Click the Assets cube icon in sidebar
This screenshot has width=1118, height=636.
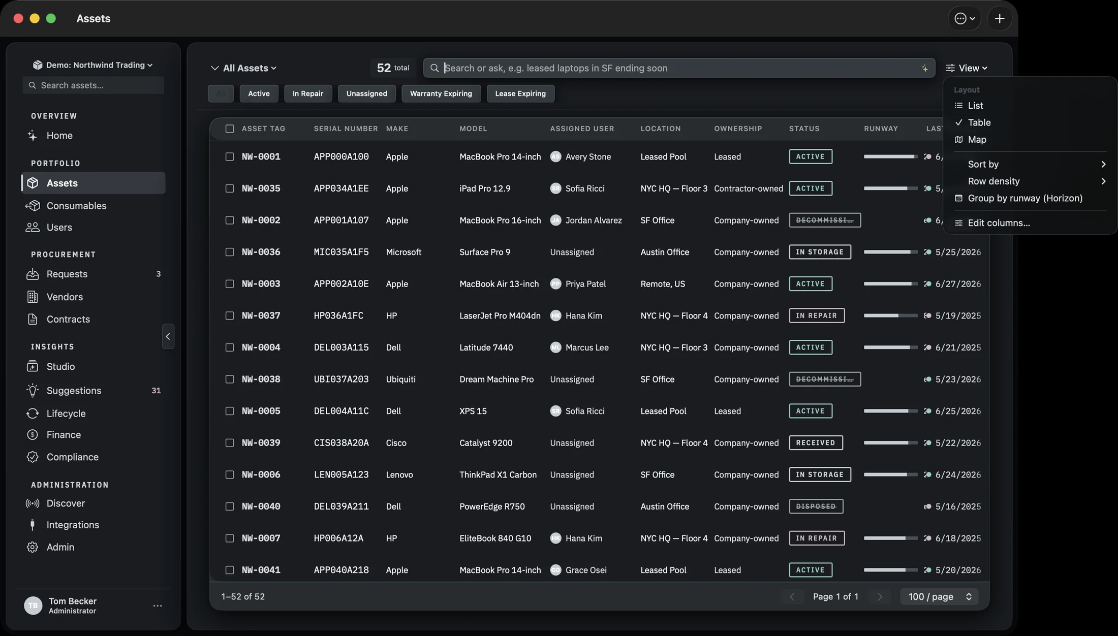(x=33, y=183)
